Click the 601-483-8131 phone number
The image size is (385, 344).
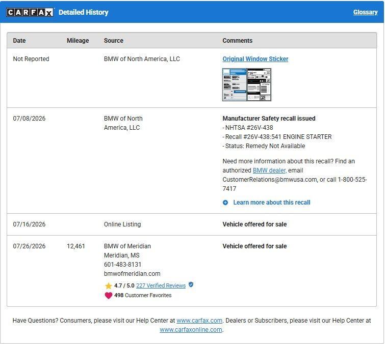(x=122, y=265)
